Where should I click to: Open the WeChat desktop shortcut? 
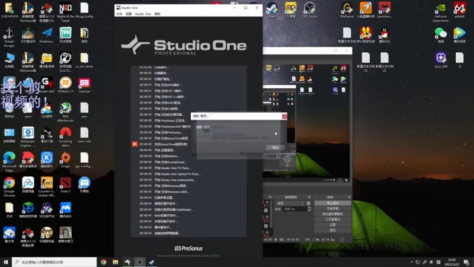440,34
